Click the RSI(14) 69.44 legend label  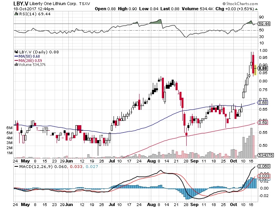tap(35, 14)
